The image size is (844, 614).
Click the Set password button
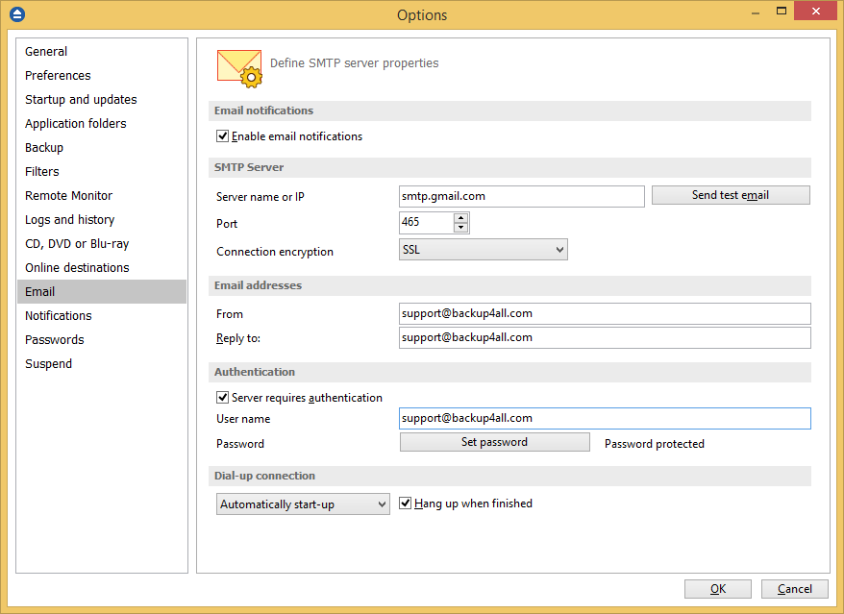coord(494,441)
